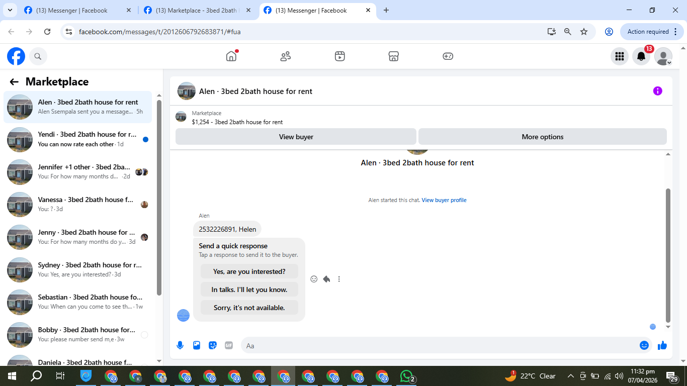Send 'In talks. I'll let you know.'
687x386 pixels.
[249, 289]
